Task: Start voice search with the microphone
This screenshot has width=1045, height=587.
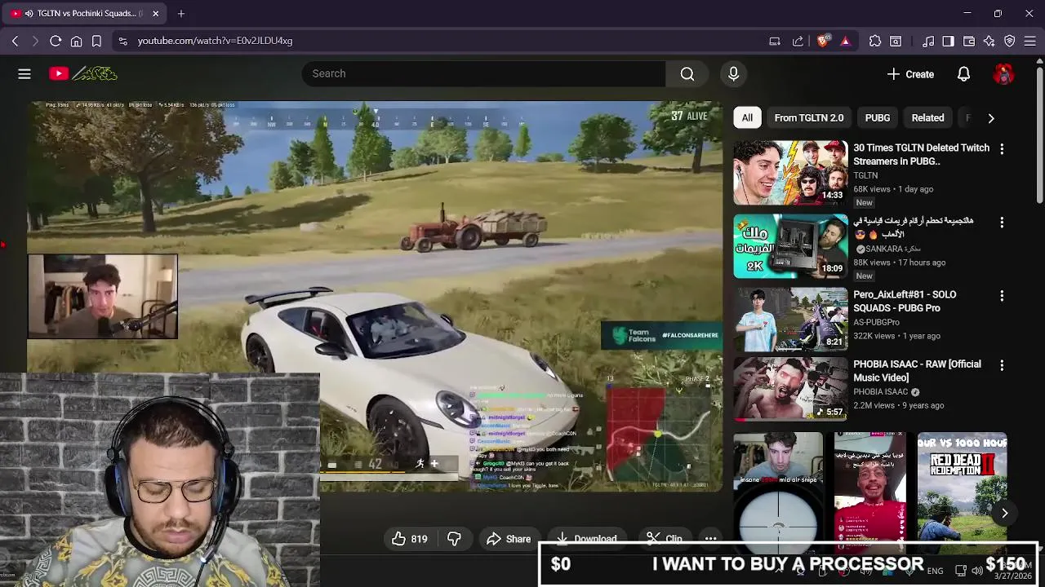Action: [x=733, y=74]
